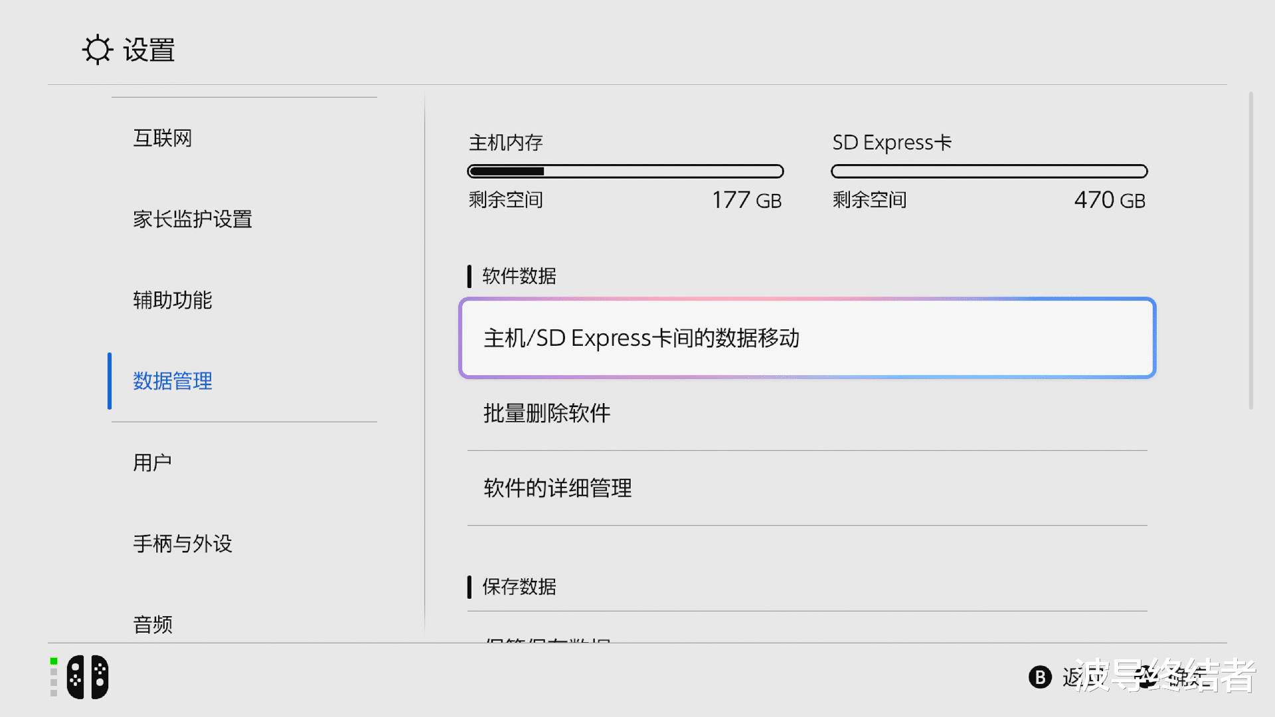Click the 主机内存 storage usage bar
Image resolution: width=1275 pixels, height=717 pixels.
pos(626,171)
